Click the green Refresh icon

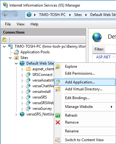[58, 115]
